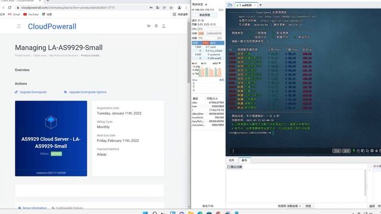
Task: Sort process list by the CPU column header
Action: point(205,43)
